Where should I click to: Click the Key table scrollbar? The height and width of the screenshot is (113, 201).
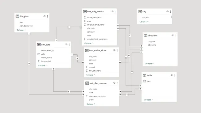[171, 17]
